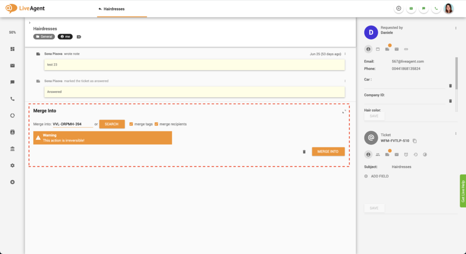Click the trash icon beside Merge Into button
The width and height of the screenshot is (466, 254).
304,152
